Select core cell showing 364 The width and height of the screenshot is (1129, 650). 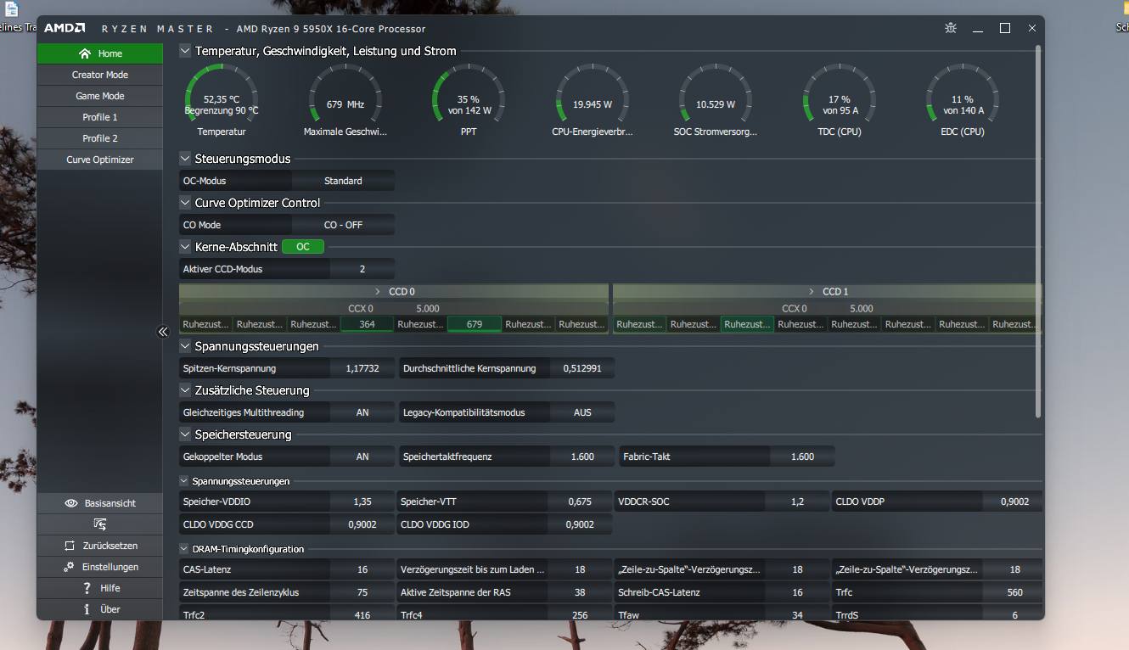click(367, 324)
